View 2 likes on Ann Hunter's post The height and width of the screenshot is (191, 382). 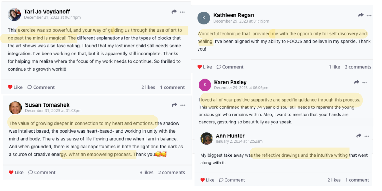(x=334, y=180)
